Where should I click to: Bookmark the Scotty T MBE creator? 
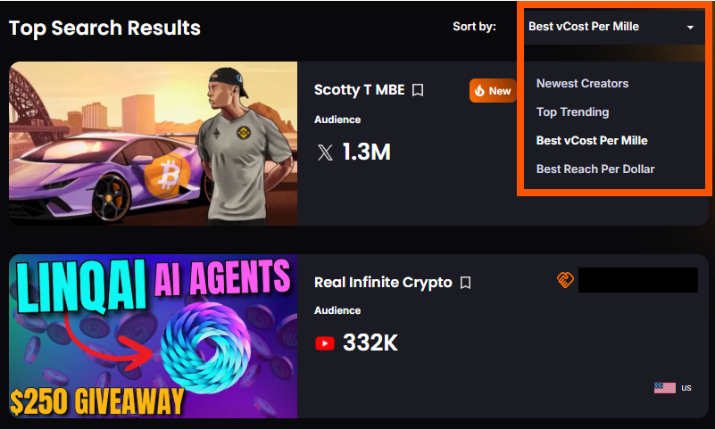(x=418, y=90)
